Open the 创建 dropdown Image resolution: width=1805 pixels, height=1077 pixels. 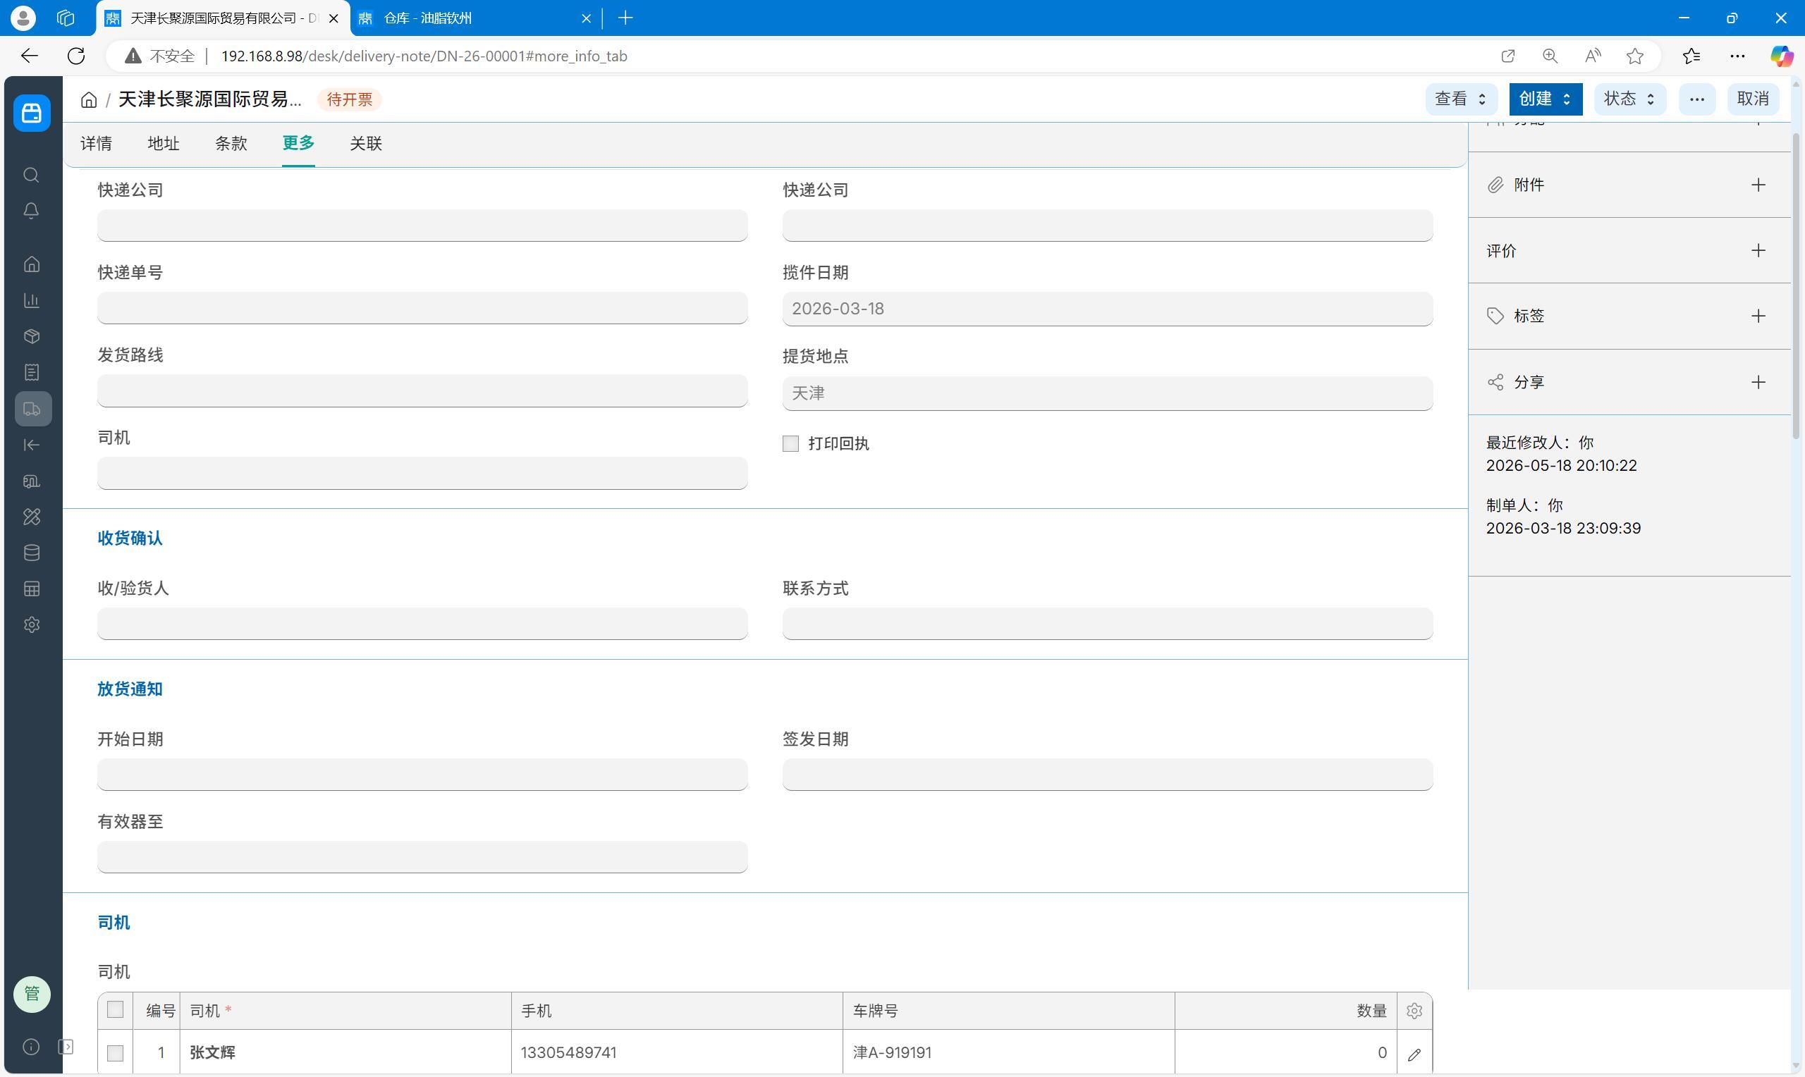1545,99
